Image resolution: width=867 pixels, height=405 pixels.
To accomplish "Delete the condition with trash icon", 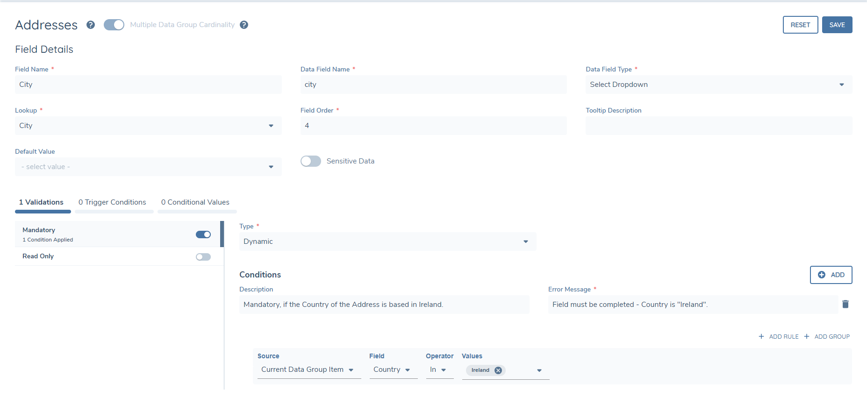I will coord(845,304).
